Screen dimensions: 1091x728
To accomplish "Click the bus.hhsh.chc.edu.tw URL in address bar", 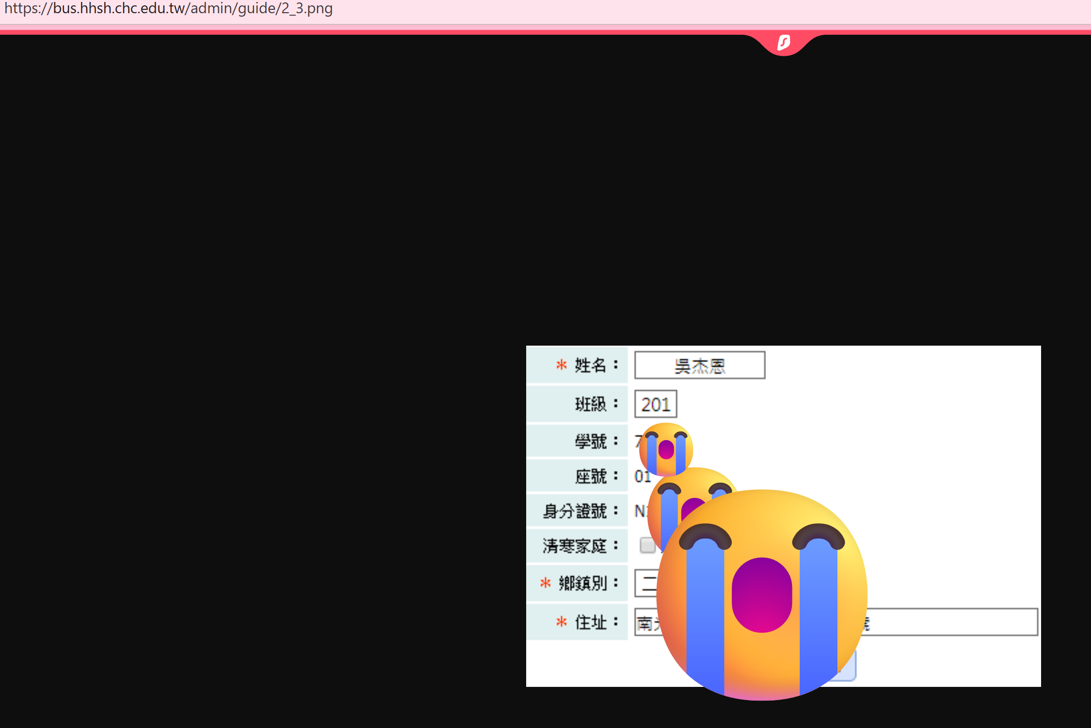I will click(x=168, y=8).
